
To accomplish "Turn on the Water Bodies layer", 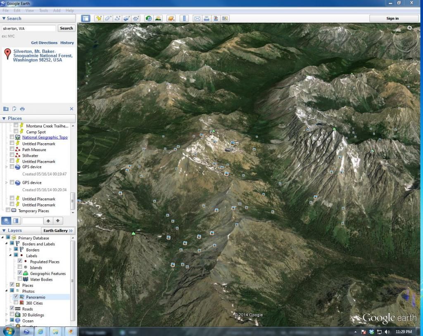I will tap(20, 279).
